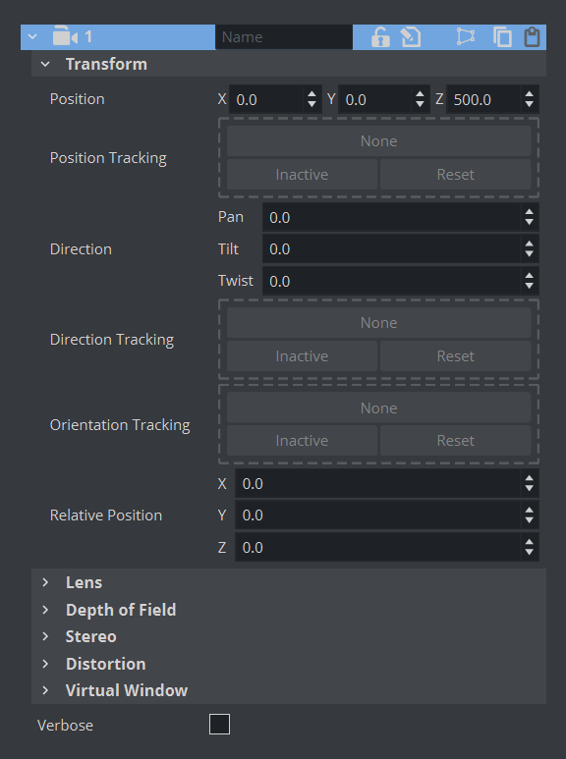Click the Tilt value field
Image resolution: width=566 pixels, height=759 pixels.
[x=391, y=248]
